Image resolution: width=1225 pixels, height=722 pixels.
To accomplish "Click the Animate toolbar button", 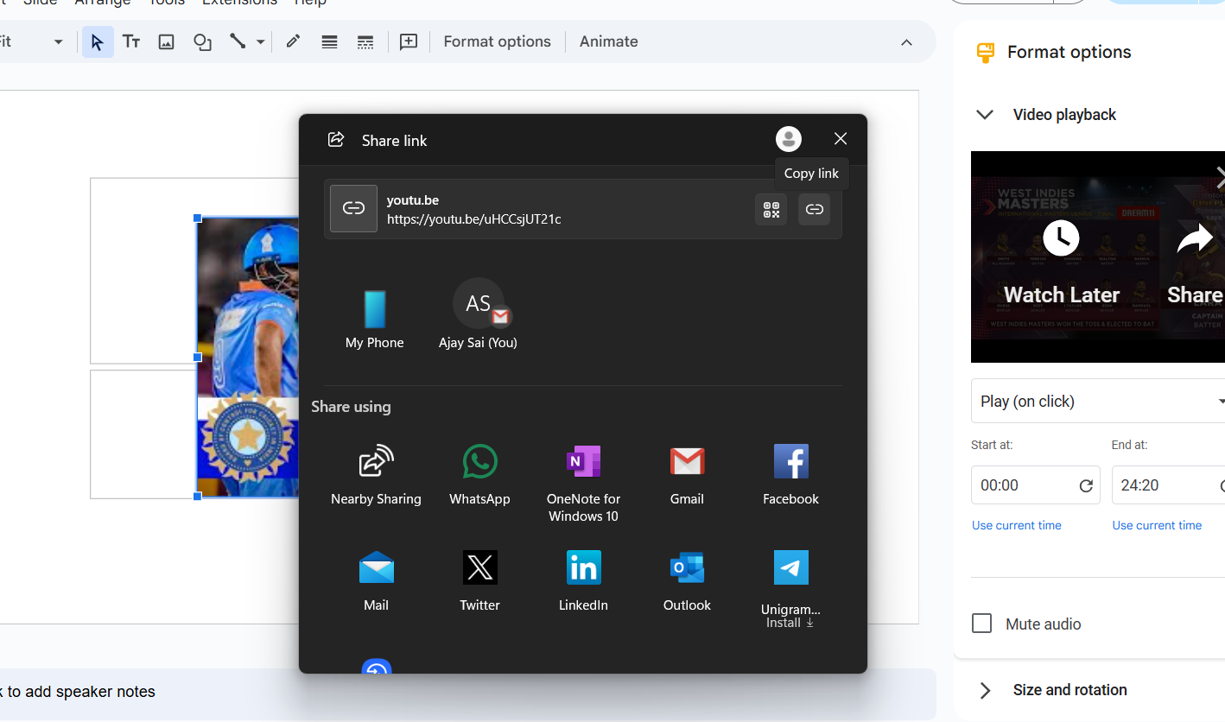I will [609, 41].
